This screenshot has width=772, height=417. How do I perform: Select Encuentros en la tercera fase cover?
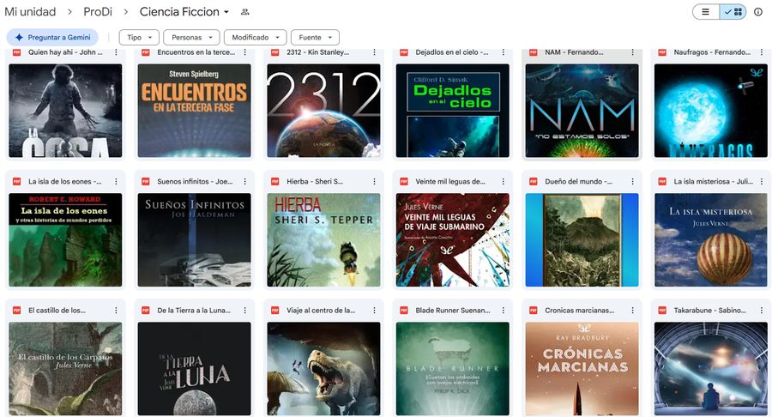(x=195, y=111)
